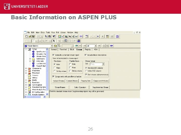
Task: Toggle Generate a standard stream report checkbox
Action: point(53,55)
